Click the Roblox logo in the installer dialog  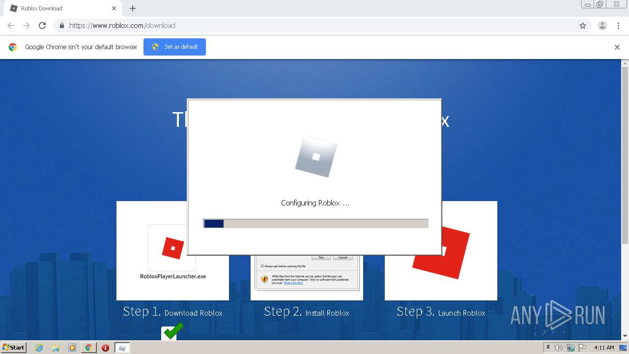pos(316,157)
